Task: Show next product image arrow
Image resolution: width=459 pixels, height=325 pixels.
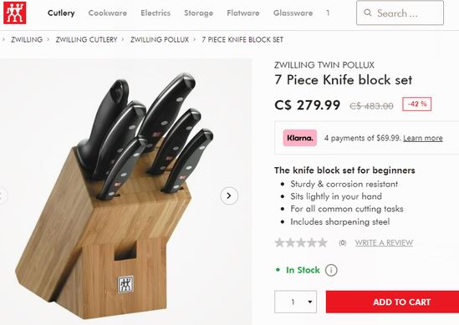Action: coord(229,196)
